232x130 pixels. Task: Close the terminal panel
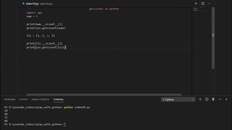(x=226, y=99)
